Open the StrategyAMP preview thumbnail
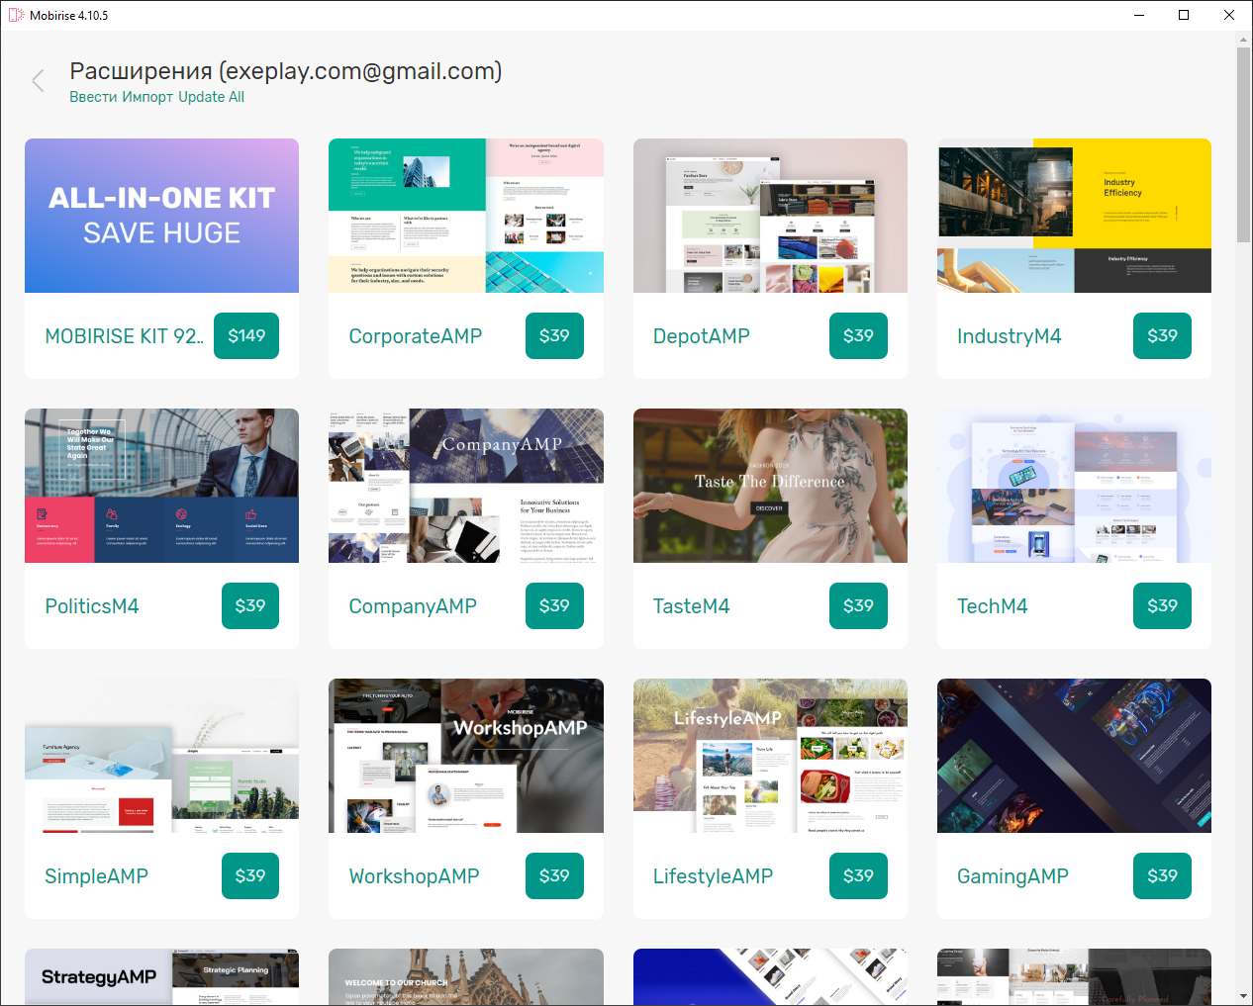Viewport: 1253px width, 1006px height. pyautogui.click(x=161, y=977)
